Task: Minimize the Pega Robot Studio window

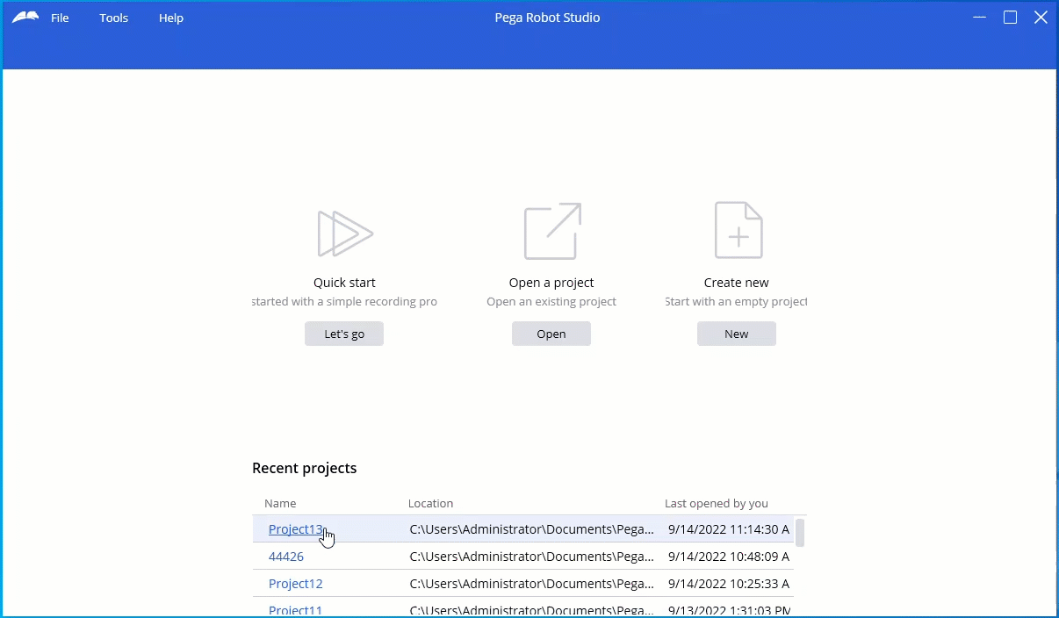Action: [980, 18]
